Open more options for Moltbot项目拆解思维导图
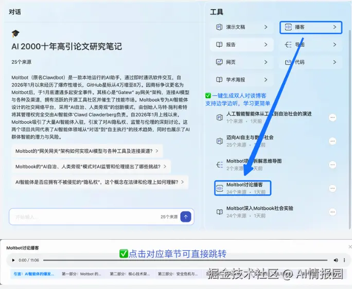This screenshot has height=289, width=352. (332, 165)
